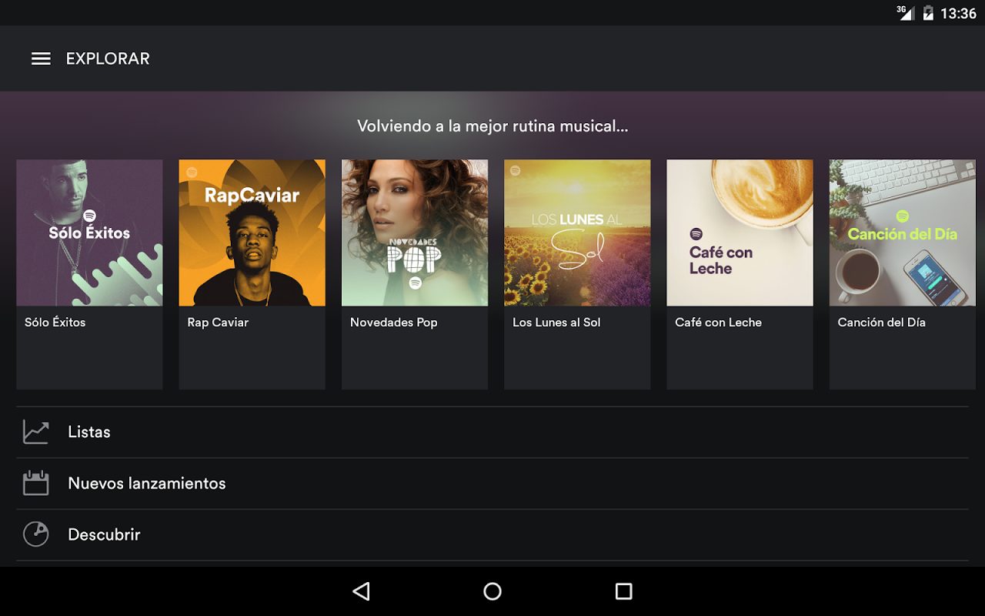The image size is (985, 616).
Task: Tap the Android Back navigation button
Action: pos(360,591)
